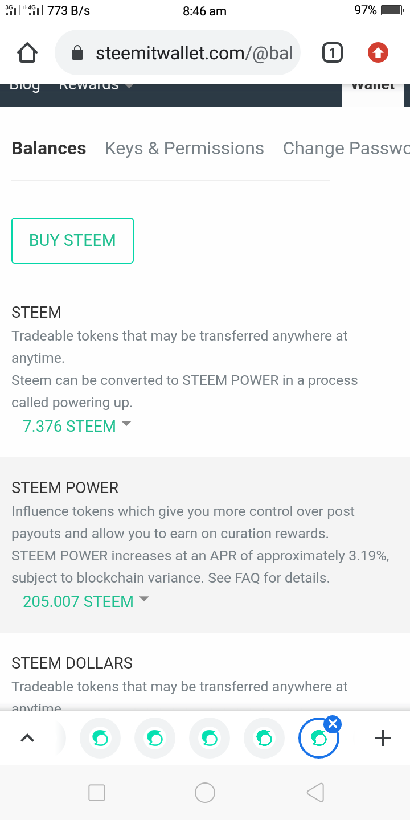Viewport: 410px width, 820px height.
Task: Open the Rewards dropdown menu
Action: point(96,87)
